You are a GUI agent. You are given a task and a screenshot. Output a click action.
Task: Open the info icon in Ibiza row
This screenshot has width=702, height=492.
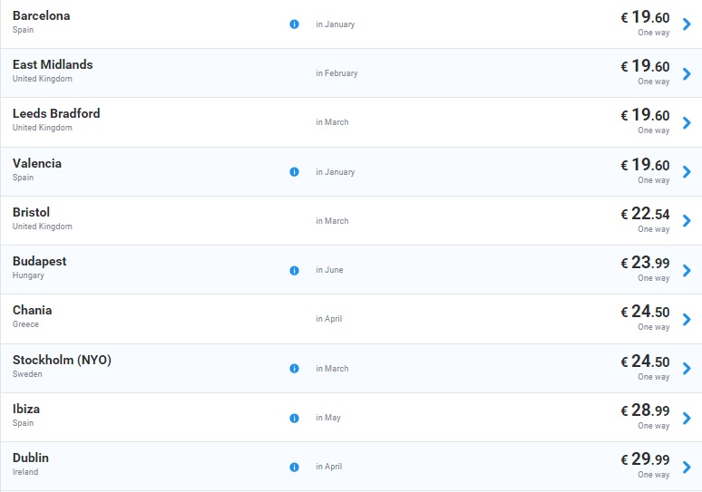294,418
